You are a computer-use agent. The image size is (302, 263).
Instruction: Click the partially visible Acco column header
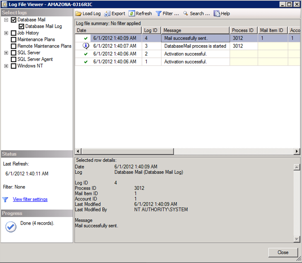[294, 30]
